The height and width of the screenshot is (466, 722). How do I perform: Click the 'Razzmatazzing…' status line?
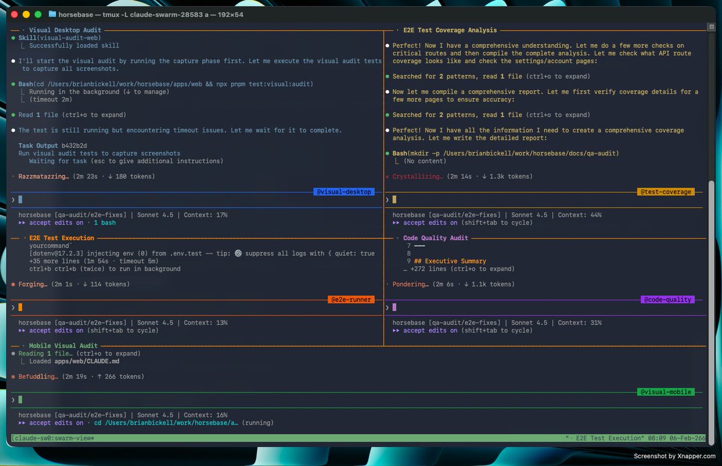(82, 177)
